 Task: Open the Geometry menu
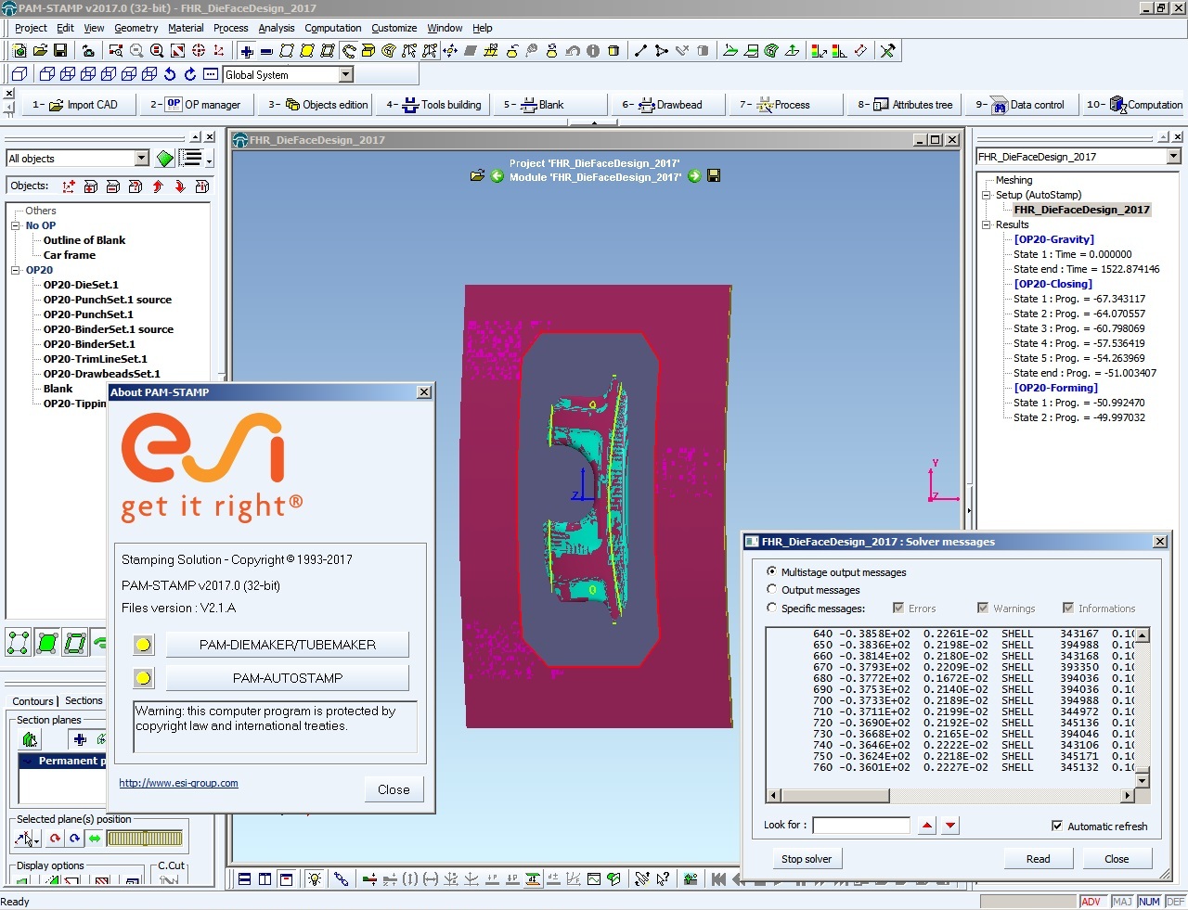pos(136,28)
